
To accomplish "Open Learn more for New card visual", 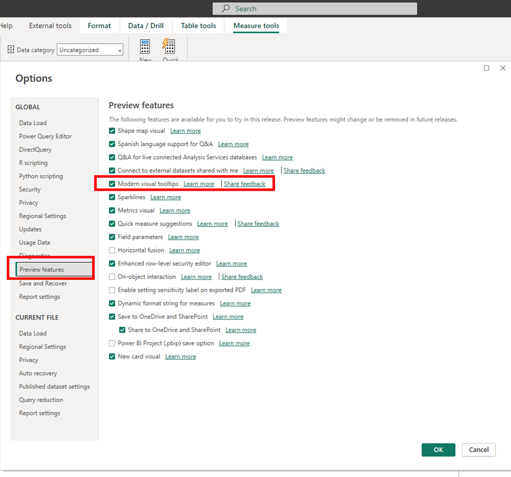I will click(180, 356).
